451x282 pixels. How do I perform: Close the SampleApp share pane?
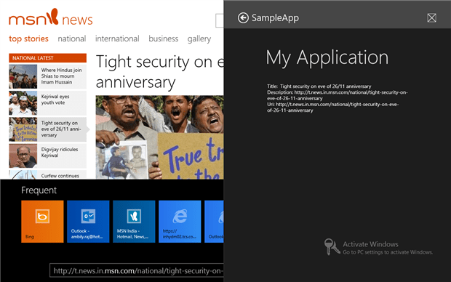point(431,18)
